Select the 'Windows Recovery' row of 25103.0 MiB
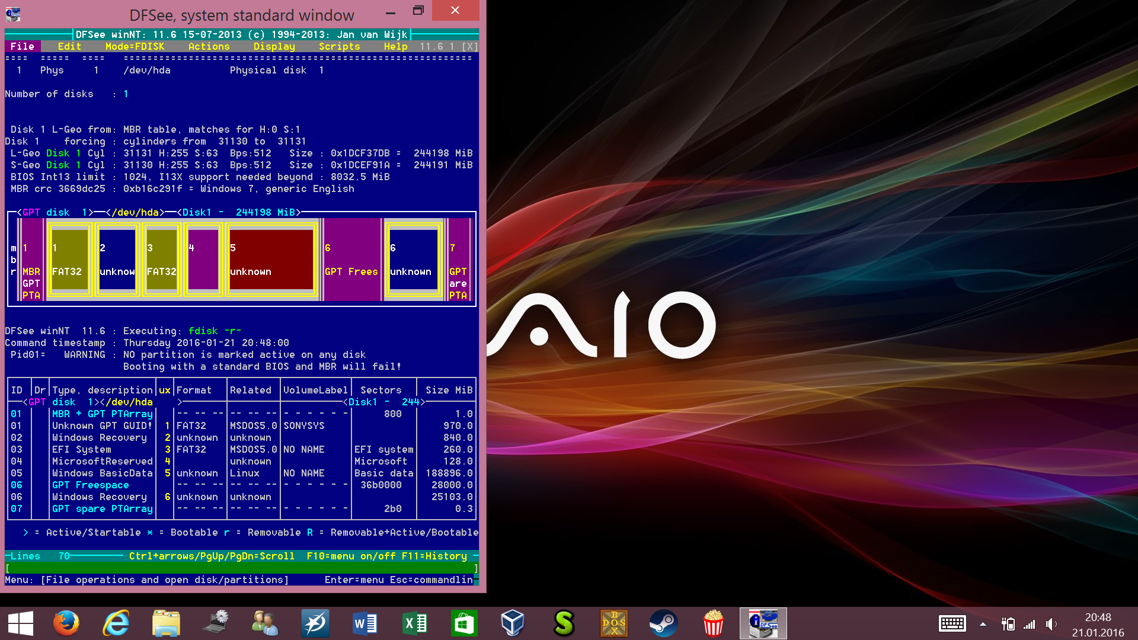The height and width of the screenshot is (640, 1138). tap(241, 497)
